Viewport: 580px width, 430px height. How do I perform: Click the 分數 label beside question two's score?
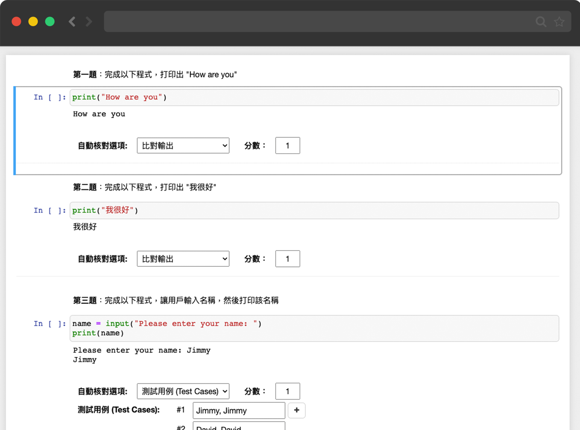pyautogui.click(x=255, y=259)
